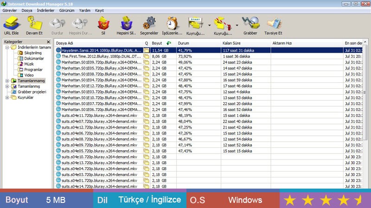Click the queue folder icon for suits.s04e13
The height and width of the screenshot is (208, 371).
(147, 163)
